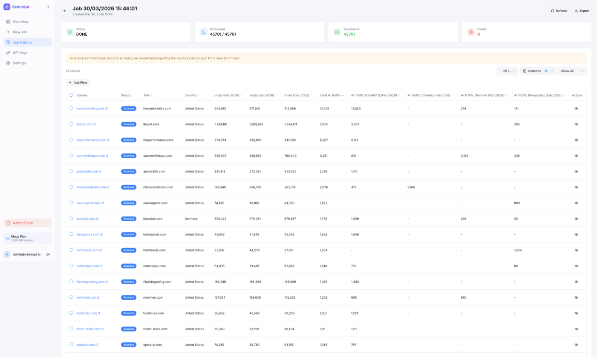Image resolution: width=597 pixels, height=357 pixels.
Task: Click the red Failed status icon
Action: [471, 32]
